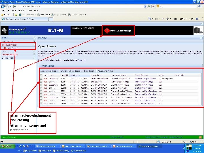Click Un-Acknowledge Selected button

point(71,71)
